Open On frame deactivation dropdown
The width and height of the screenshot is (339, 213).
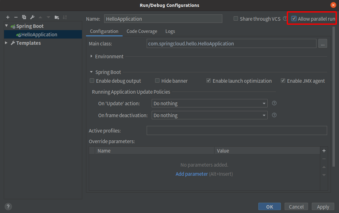click(x=210, y=115)
